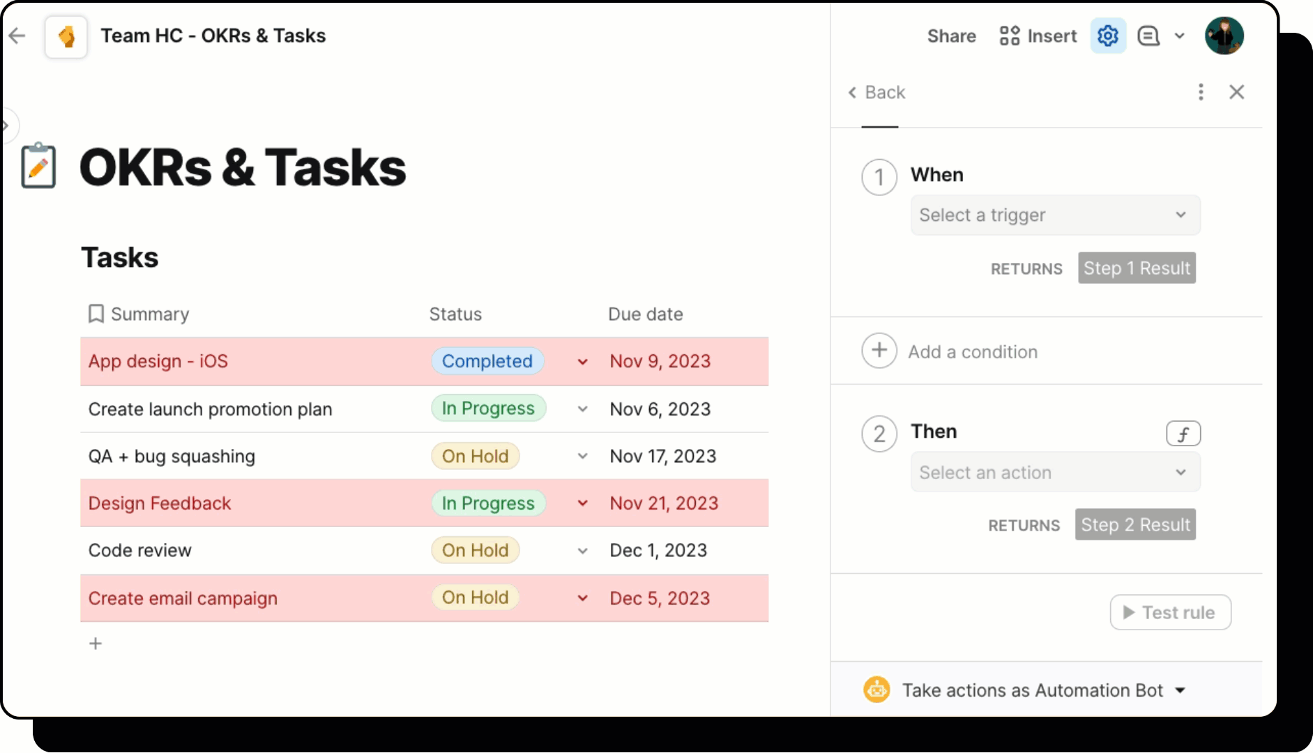Open the comments icon
The height and width of the screenshot is (753, 1313).
(1150, 36)
